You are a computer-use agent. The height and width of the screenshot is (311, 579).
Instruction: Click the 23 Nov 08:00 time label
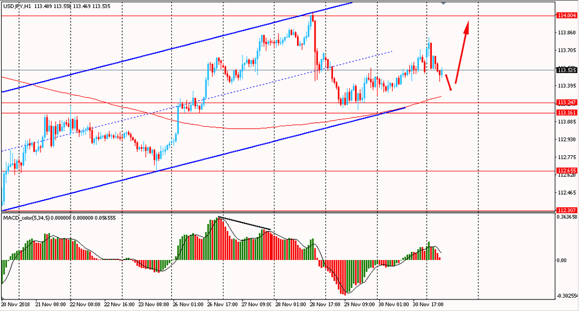[153, 305]
